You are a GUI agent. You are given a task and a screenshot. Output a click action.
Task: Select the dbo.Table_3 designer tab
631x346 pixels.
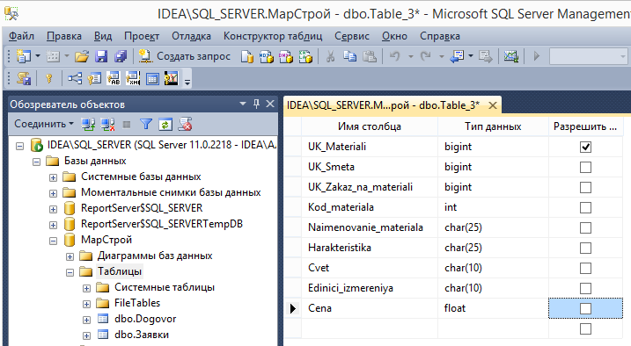(383, 105)
